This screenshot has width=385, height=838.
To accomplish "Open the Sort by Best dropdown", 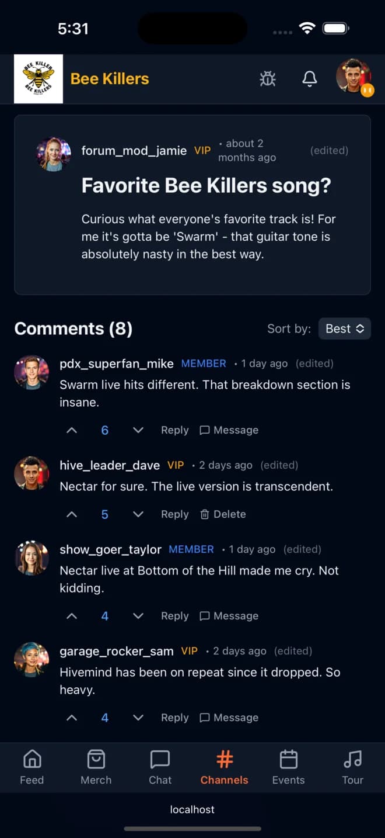I will 344,328.
